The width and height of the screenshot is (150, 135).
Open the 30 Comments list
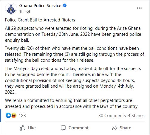(x=112, y=116)
